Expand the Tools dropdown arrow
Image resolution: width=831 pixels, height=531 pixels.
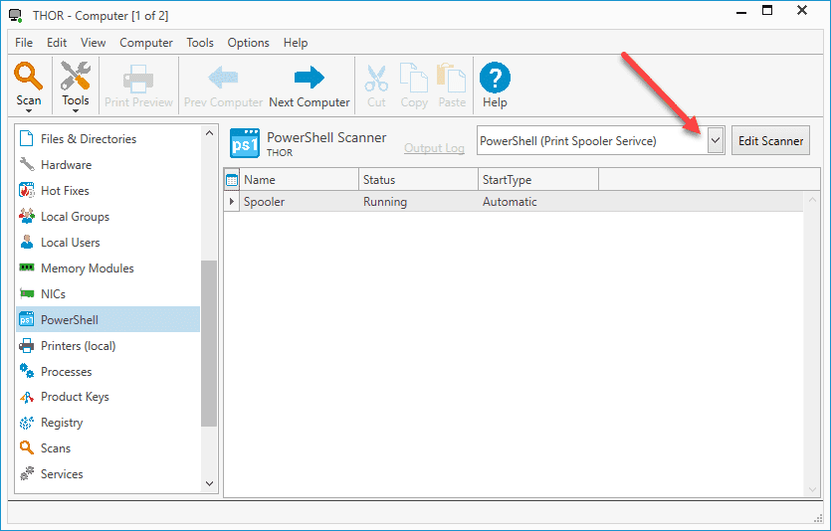pos(76,110)
